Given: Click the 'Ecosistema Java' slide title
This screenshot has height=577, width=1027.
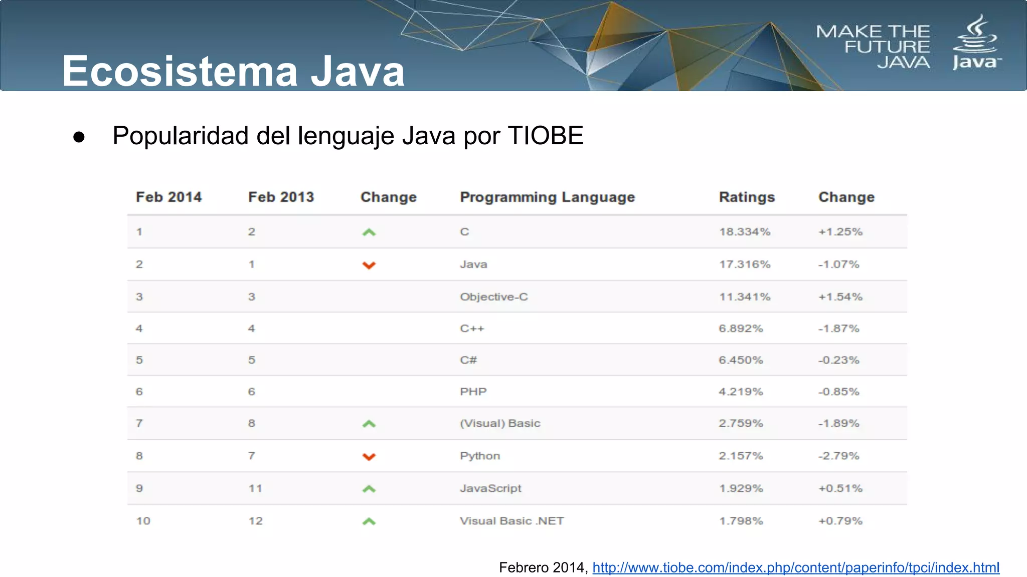Looking at the screenshot, I should pyautogui.click(x=233, y=71).
